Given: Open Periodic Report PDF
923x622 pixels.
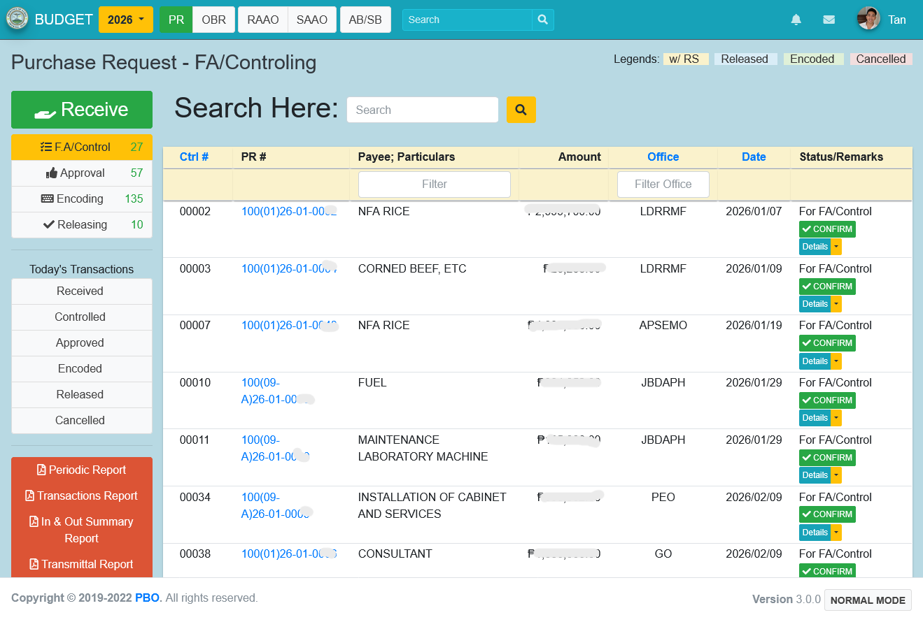Looking at the screenshot, I should pos(82,470).
